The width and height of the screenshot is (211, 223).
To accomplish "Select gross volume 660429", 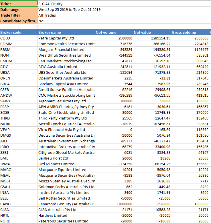I will click(190, 67).
